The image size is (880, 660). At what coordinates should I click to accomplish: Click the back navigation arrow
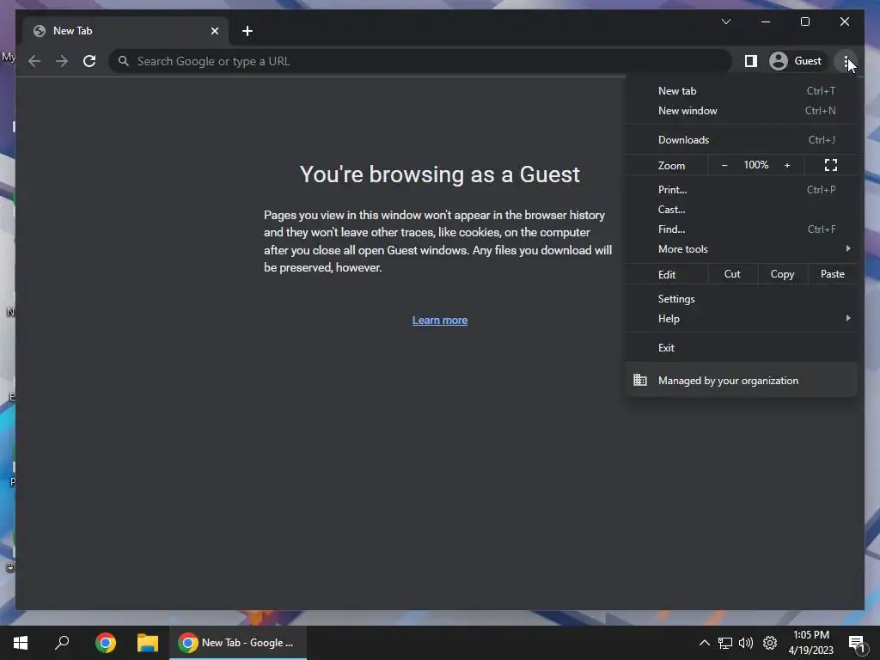click(34, 61)
